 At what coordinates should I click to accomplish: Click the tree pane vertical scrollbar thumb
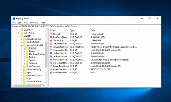click(46, 55)
